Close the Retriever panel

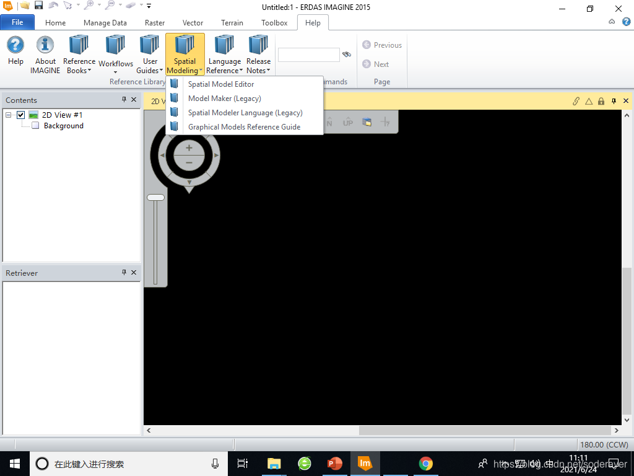point(134,273)
